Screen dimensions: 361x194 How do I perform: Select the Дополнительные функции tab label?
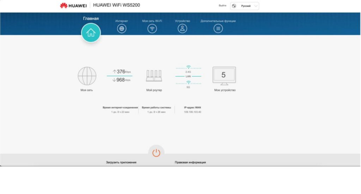pos(218,21)
